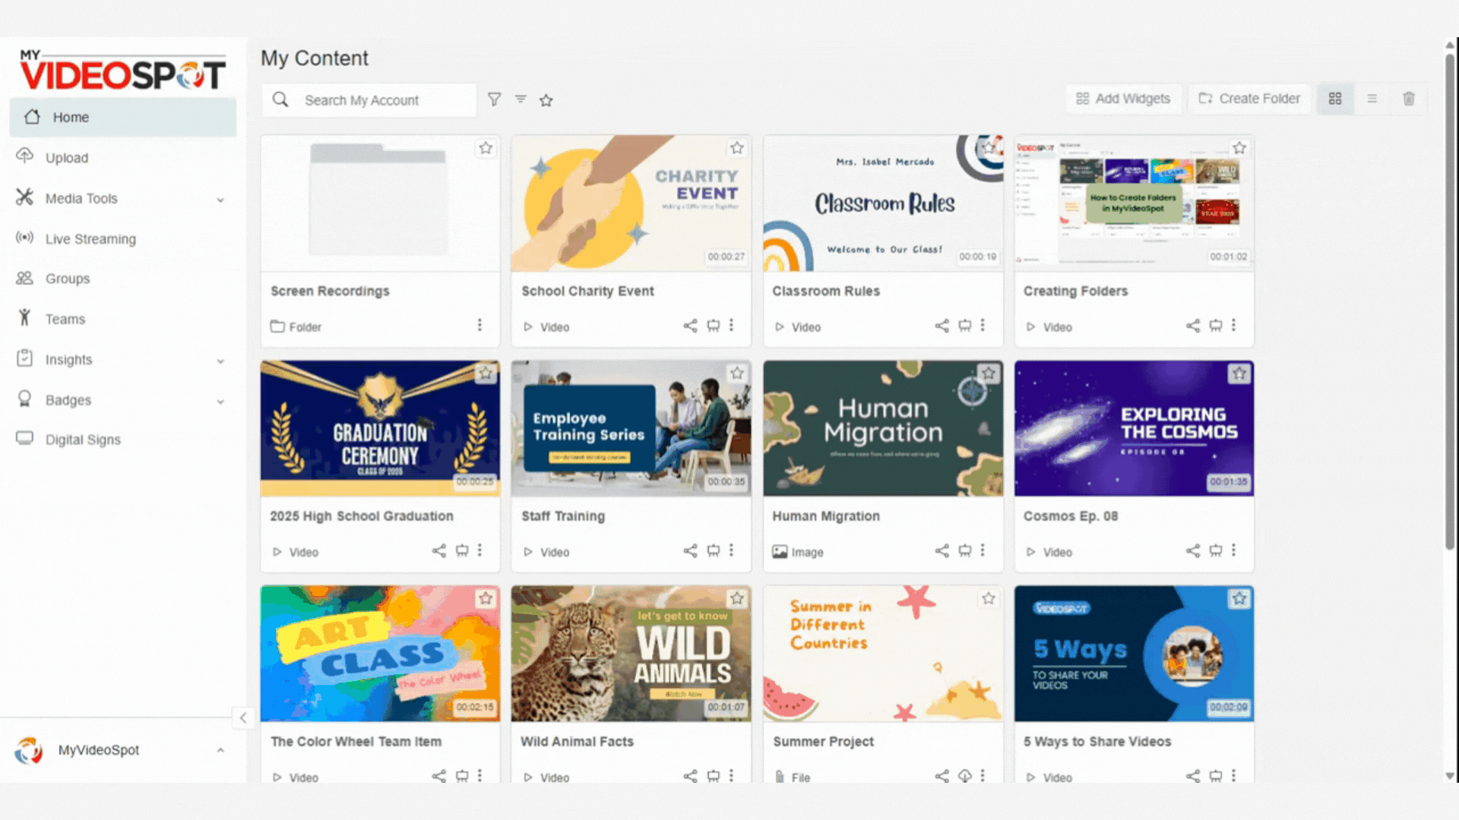Open the trash bin icon in toolbar
Image resolution: width=1459 pixels, height=820 pixels.
1408,99
